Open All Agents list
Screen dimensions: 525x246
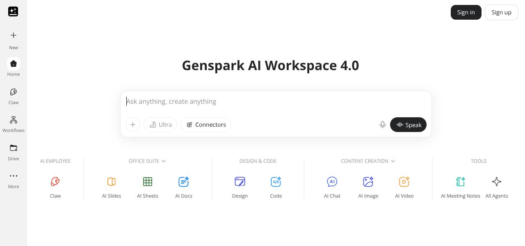tap(497, 187)
